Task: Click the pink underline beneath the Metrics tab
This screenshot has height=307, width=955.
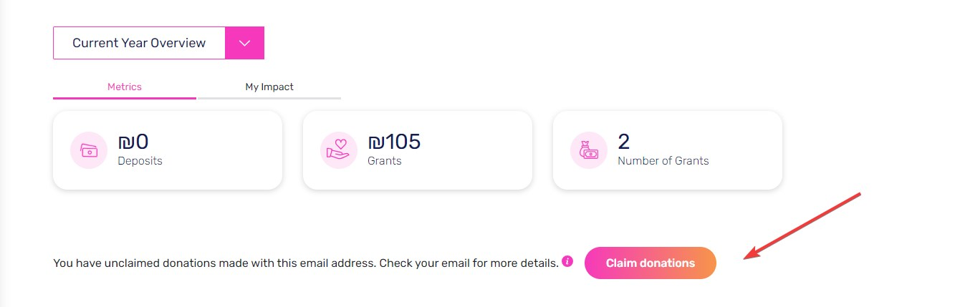Action: point(125,97)
